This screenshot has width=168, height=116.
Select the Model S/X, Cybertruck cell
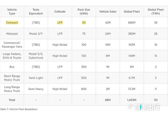coord(36,56)
